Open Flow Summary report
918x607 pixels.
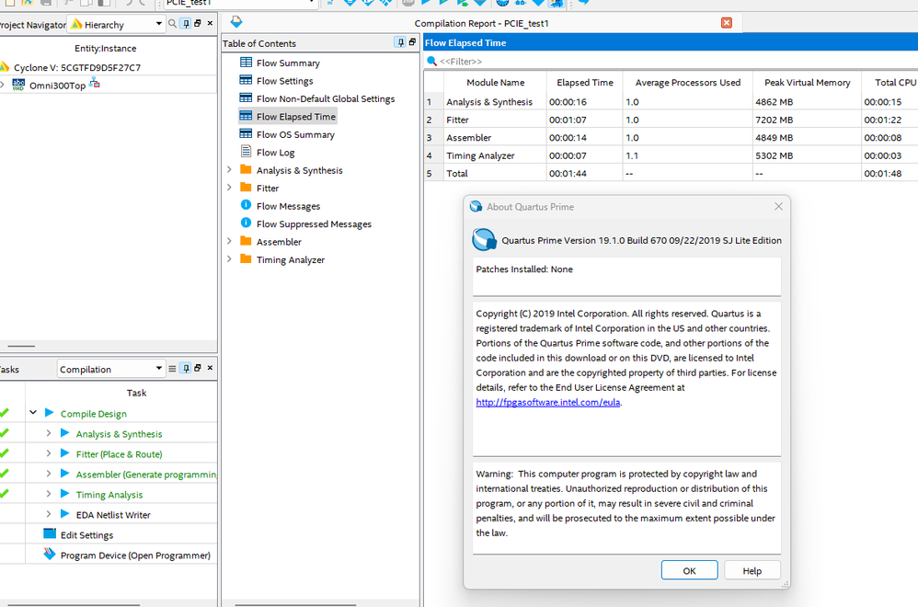tap(288, 63)
